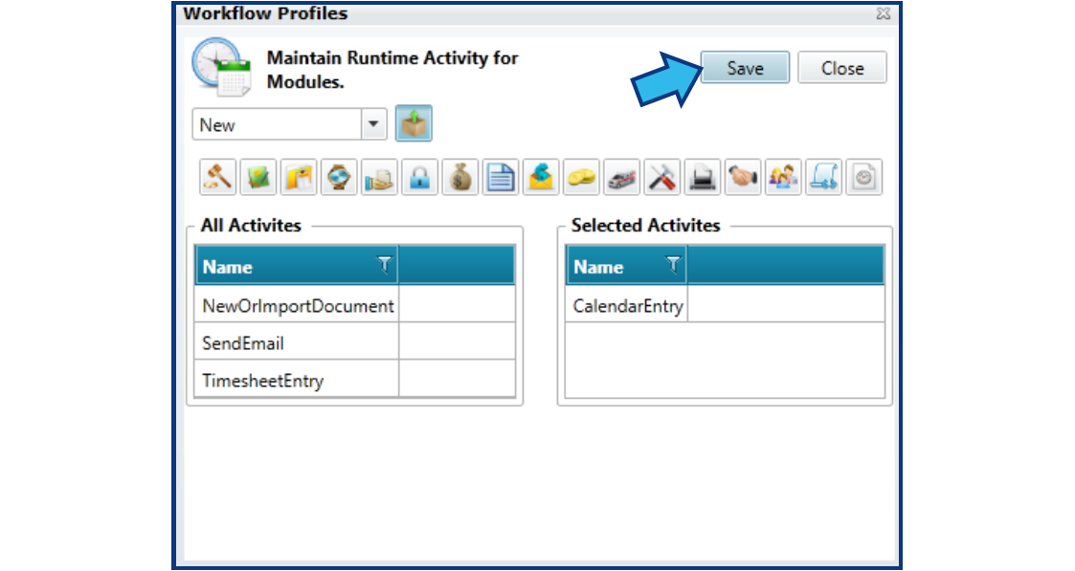Select the TimesheetEntry activity row
This screenshot has height=571, width=1075.
[354, 380]
